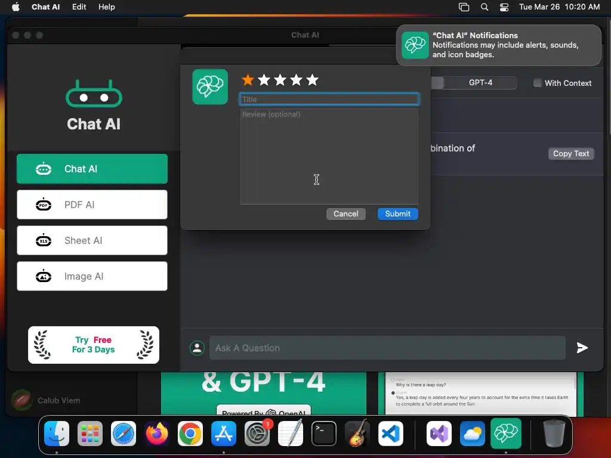Click the Chat AI notification banner
This screenshot has width=611, height=458.
[499, 45]
